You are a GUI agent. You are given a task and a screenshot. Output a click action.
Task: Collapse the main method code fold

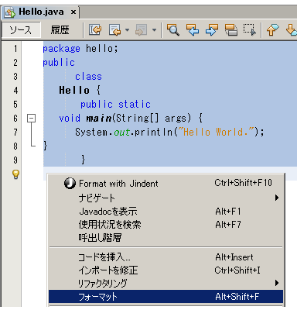pyautogui.click(x=31, y=119)
